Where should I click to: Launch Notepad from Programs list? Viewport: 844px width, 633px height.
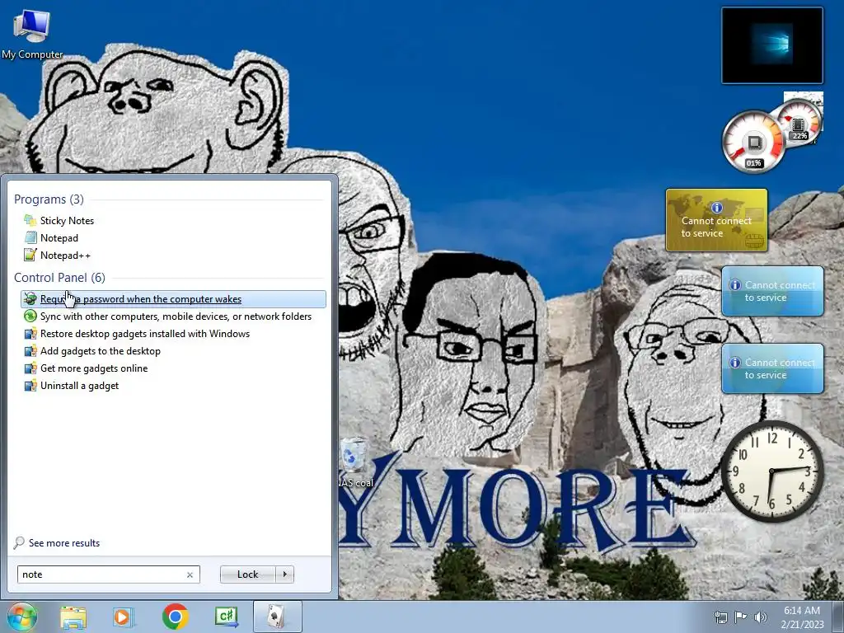pos(59,238)
